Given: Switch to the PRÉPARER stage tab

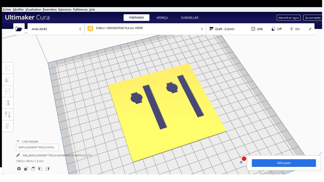Looking at the screenshot, I should click(136, 18).
